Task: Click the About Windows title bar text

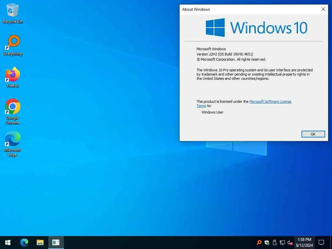Action: pos(196,9)
